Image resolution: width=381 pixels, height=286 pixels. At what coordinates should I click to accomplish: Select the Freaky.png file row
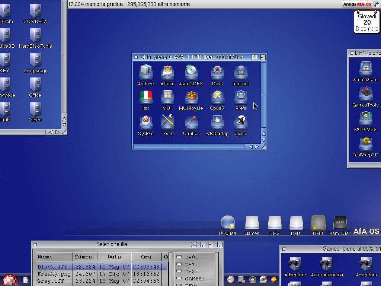54,274
